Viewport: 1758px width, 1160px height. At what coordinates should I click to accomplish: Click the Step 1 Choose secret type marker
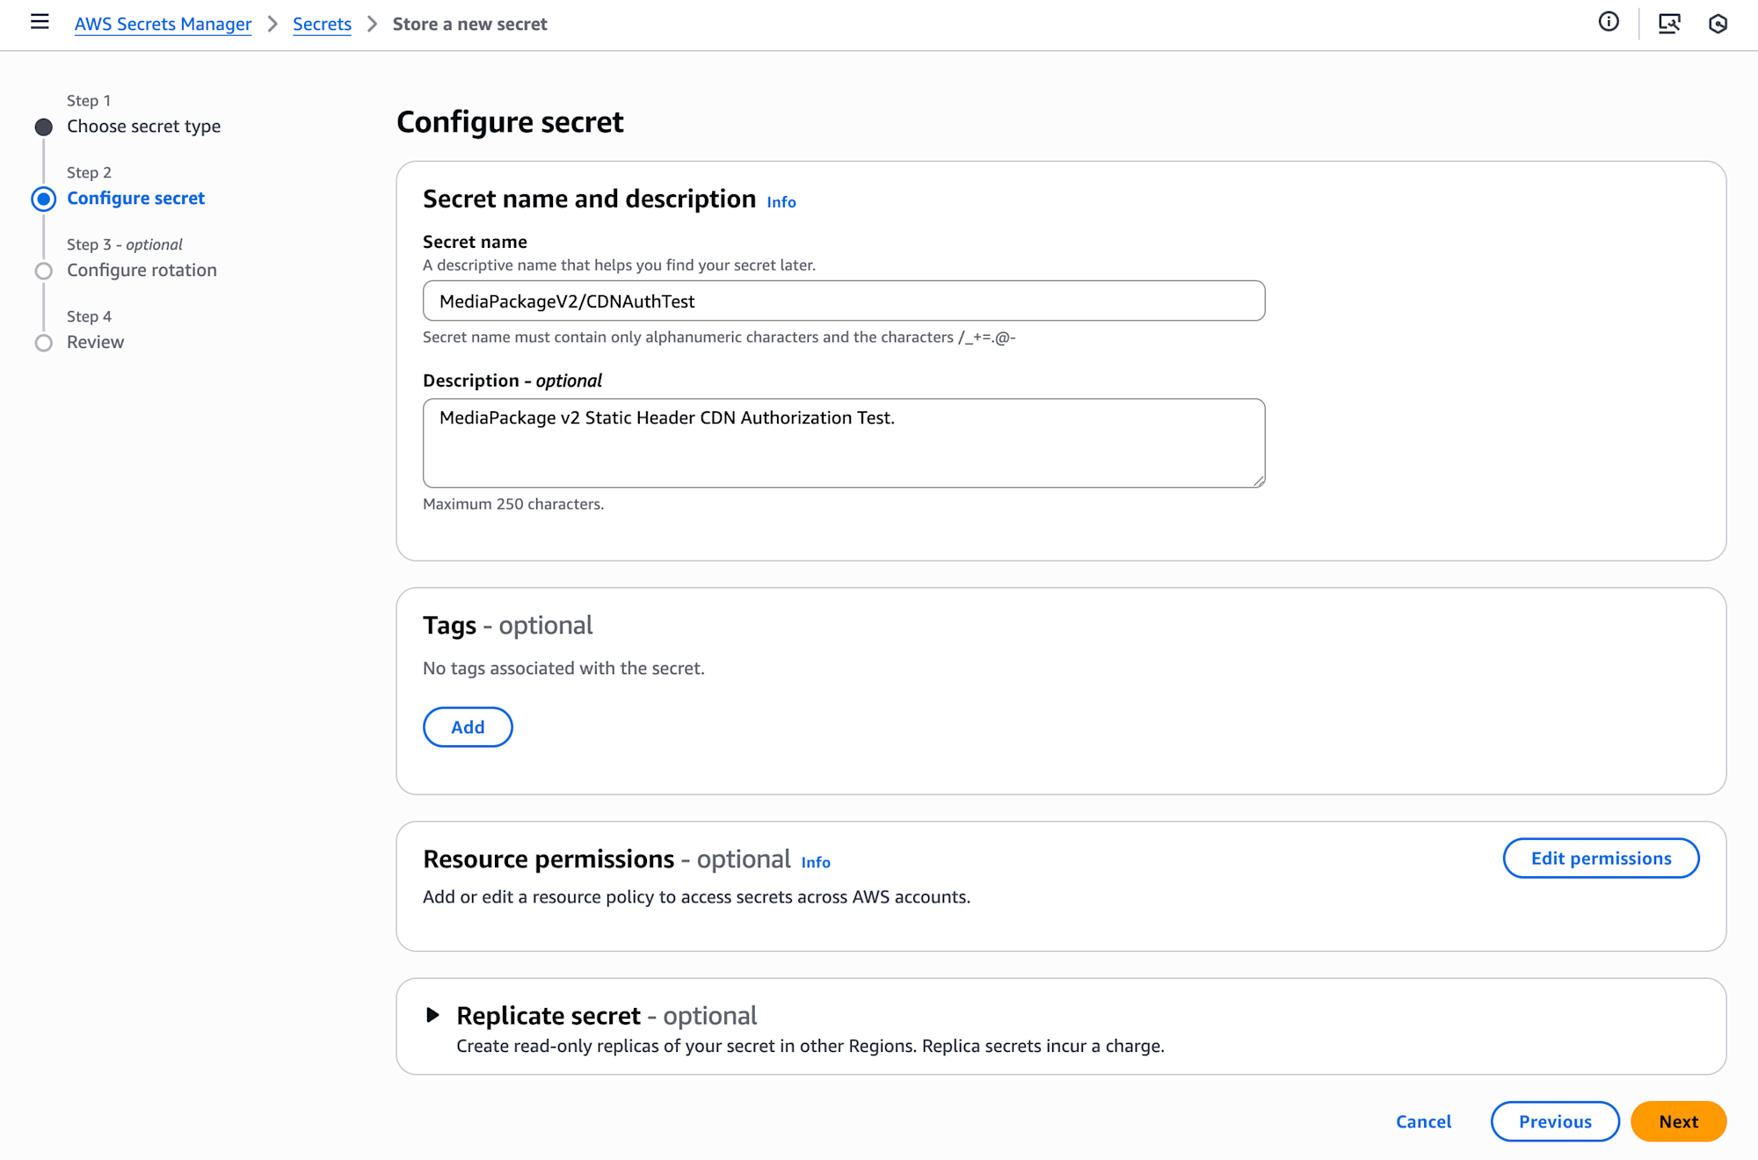point(44,127)
